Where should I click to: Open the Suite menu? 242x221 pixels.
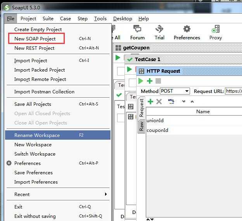(x=48, y=19)
